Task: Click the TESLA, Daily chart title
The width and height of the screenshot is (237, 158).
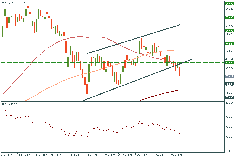Action: [16, 3]
